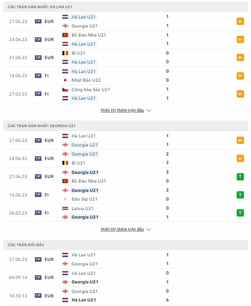Click orange draw badge for Georgia vs Bỉ U21
Image resolution: width=251 pixels, height=306 pixels.
click(240, 158)
